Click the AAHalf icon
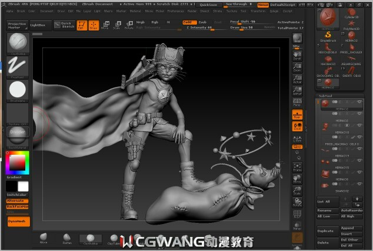 click(x=297, y=91)
